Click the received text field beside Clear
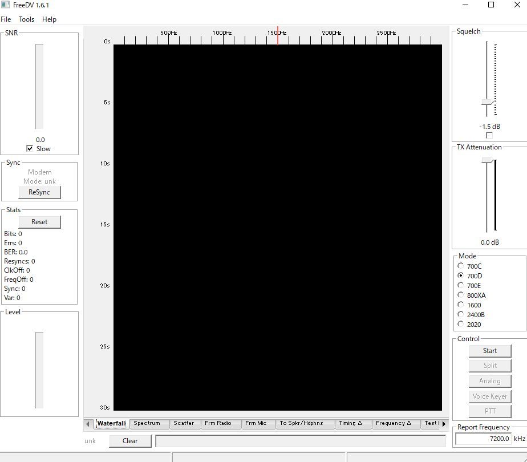 (301, 441)
